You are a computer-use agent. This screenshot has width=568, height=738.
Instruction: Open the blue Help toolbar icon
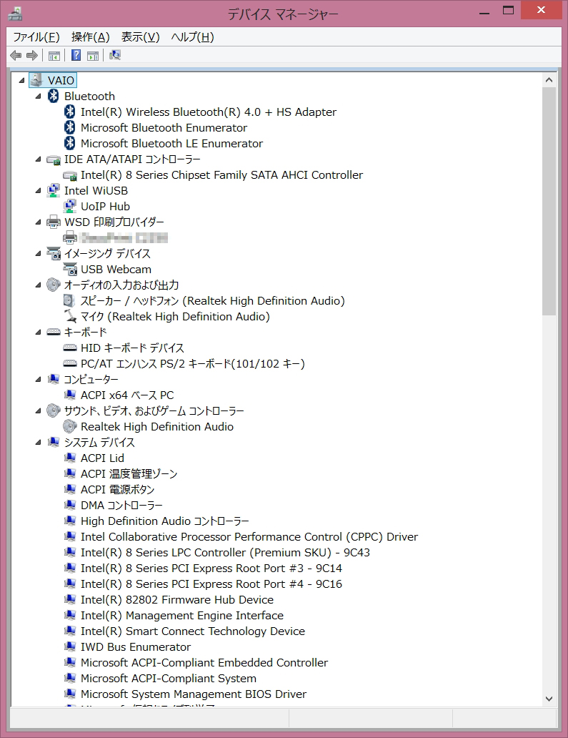pyautogui.click(x=76, y=56)
